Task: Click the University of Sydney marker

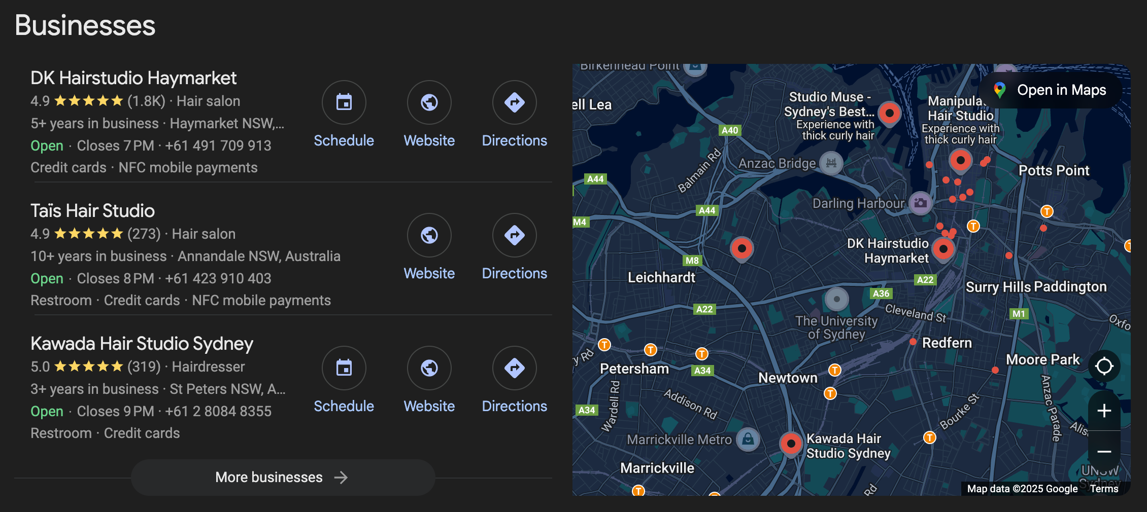Action: tap(837, 299)
